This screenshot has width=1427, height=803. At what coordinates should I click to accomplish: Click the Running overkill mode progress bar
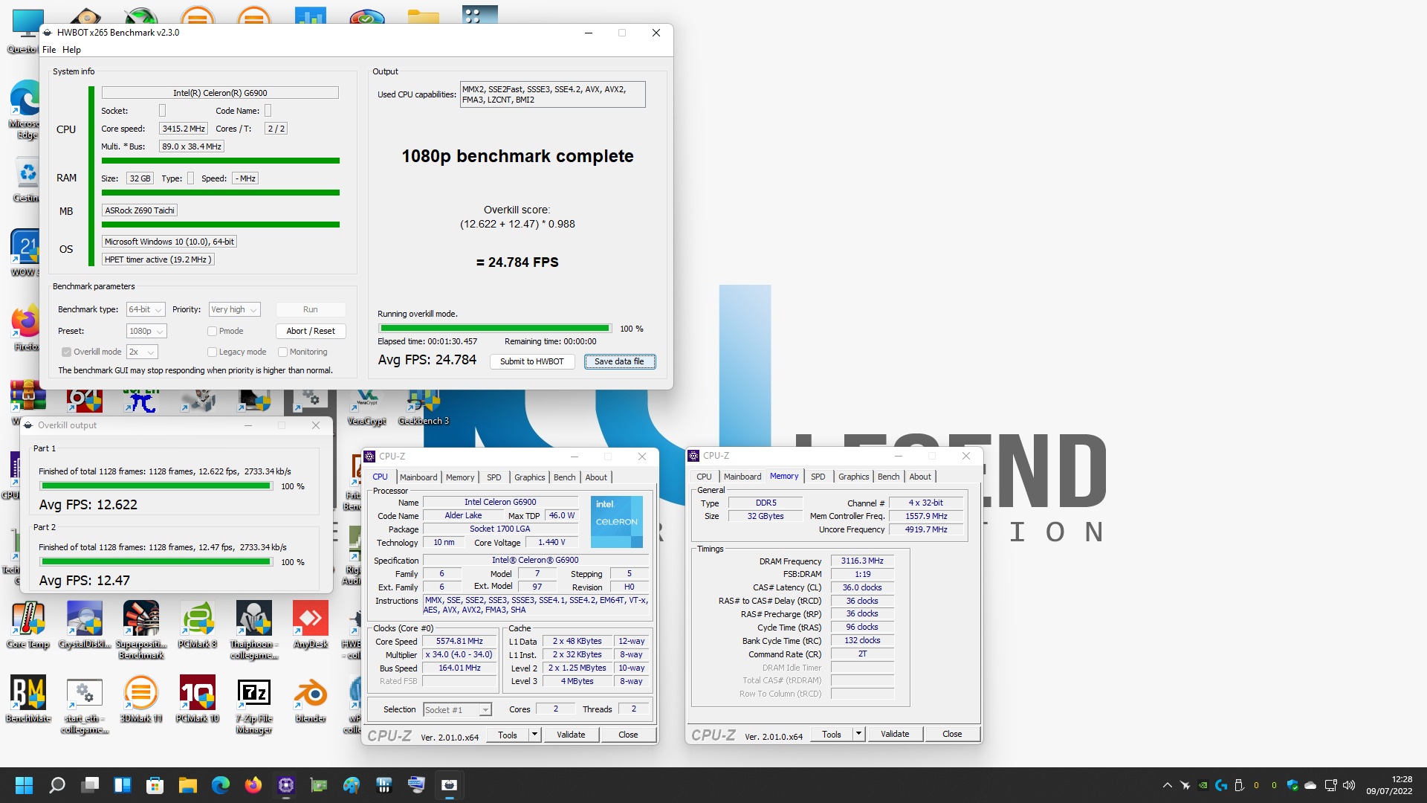(495, 328)
